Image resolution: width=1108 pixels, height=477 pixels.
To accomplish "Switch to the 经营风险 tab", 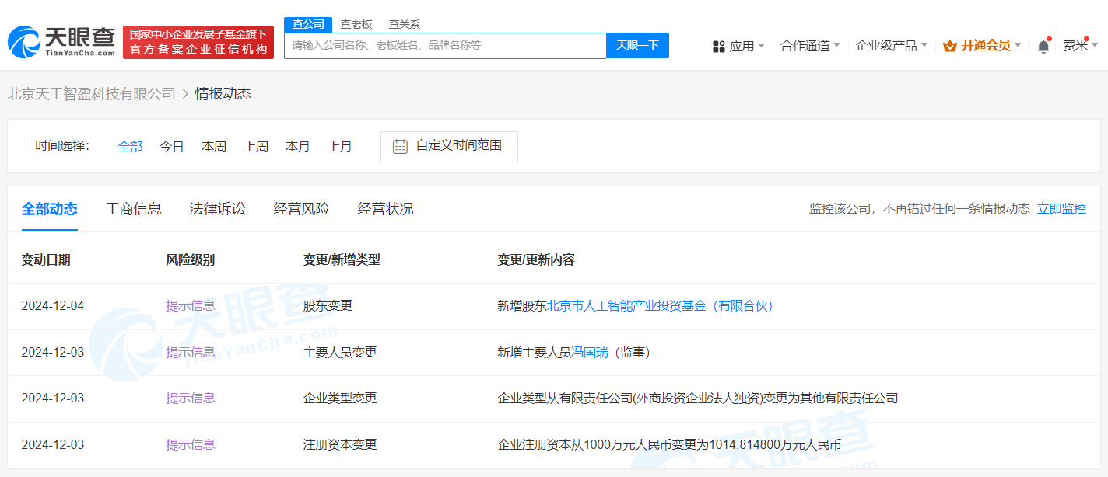I will click(302, 208).
